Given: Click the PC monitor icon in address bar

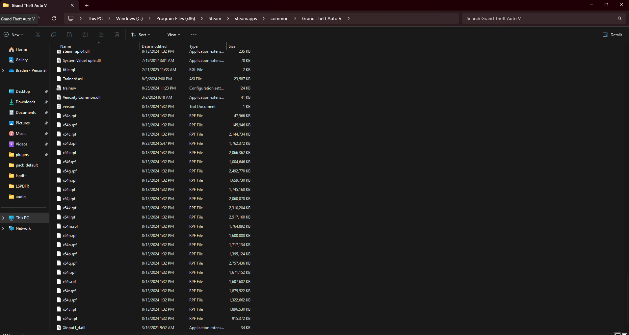Looking at the screenshot, I should point(71,18).
